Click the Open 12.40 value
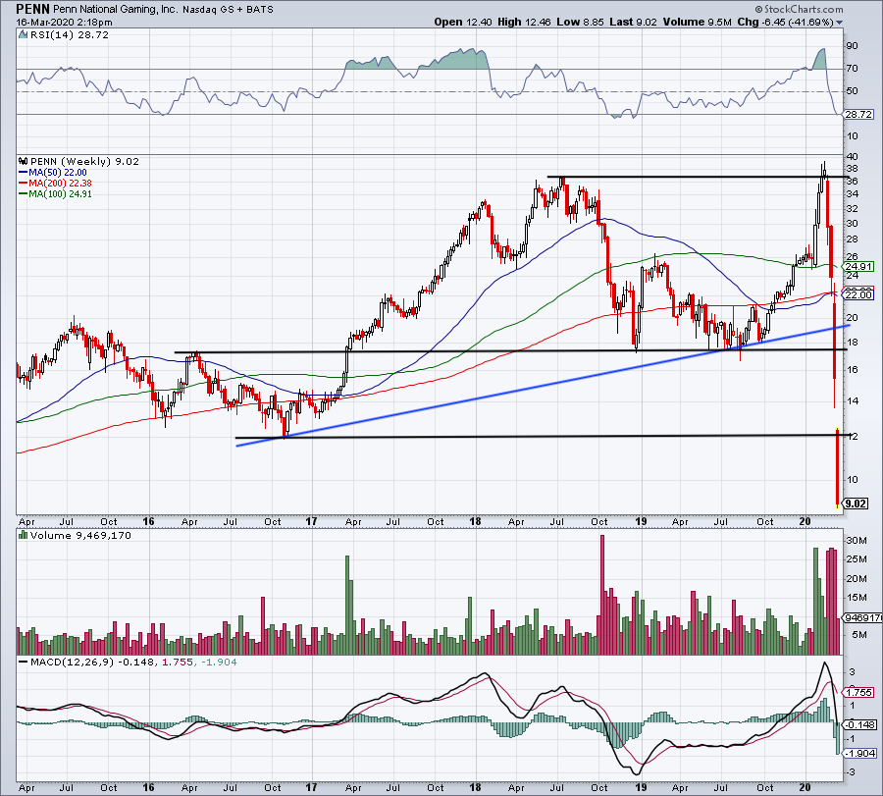The width and height of the screenshot is (883, 796). tap(463, 22)
